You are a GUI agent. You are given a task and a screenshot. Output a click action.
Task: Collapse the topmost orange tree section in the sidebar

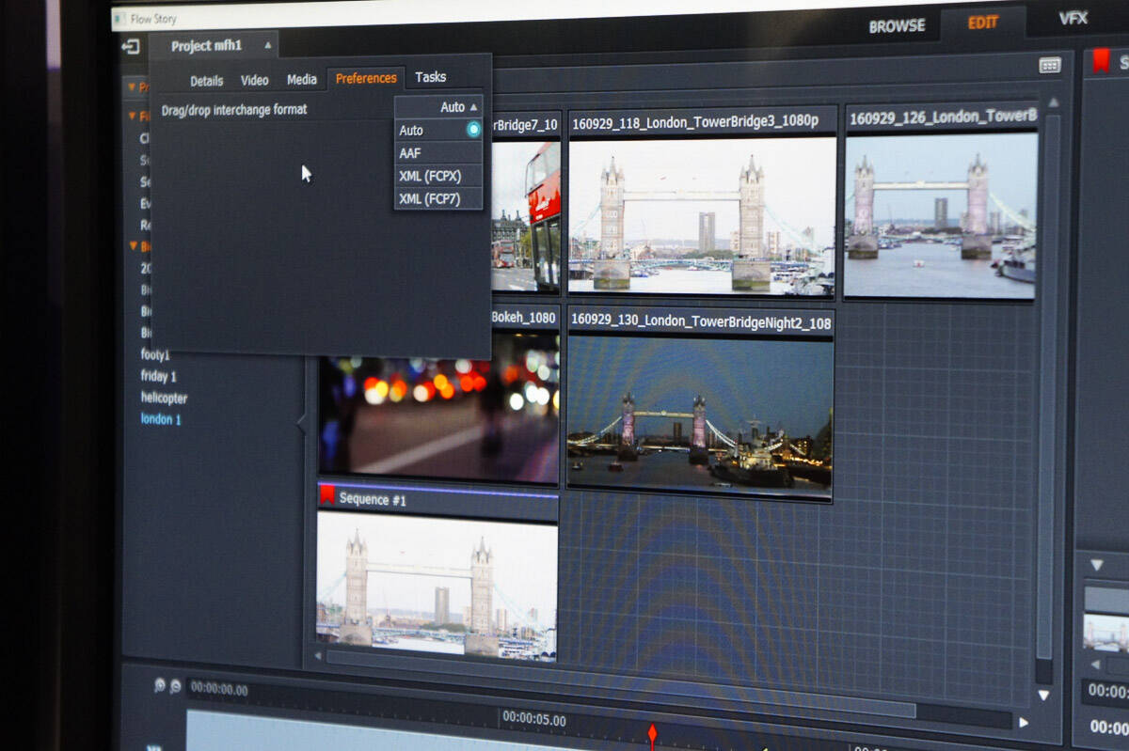131,86
